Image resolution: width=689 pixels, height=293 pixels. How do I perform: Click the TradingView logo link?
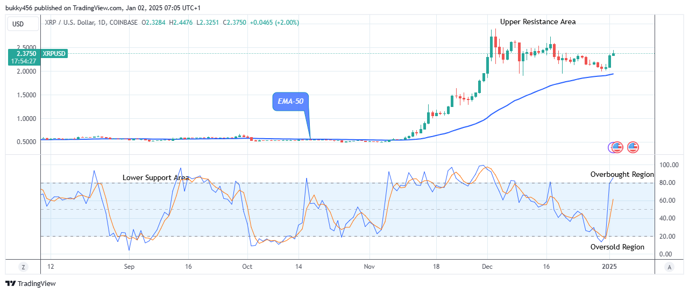click(x=31, y=283)
